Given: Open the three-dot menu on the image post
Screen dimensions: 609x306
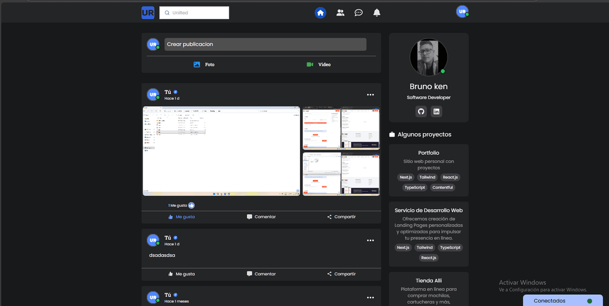Looking at the screenshot, I should tap(370, 95).
